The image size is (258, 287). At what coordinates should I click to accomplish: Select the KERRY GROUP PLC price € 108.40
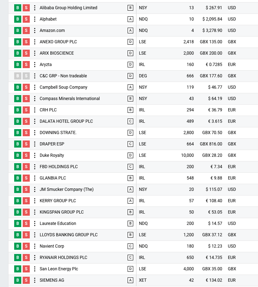214,200
